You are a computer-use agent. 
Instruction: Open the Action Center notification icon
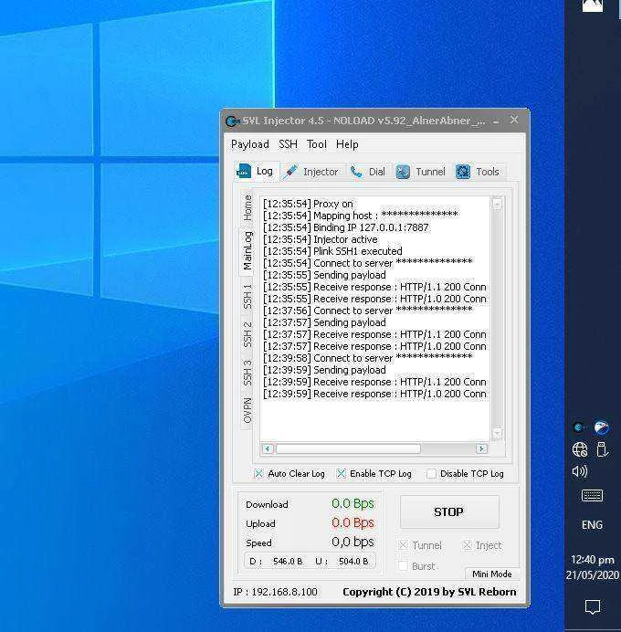(593, 606)
